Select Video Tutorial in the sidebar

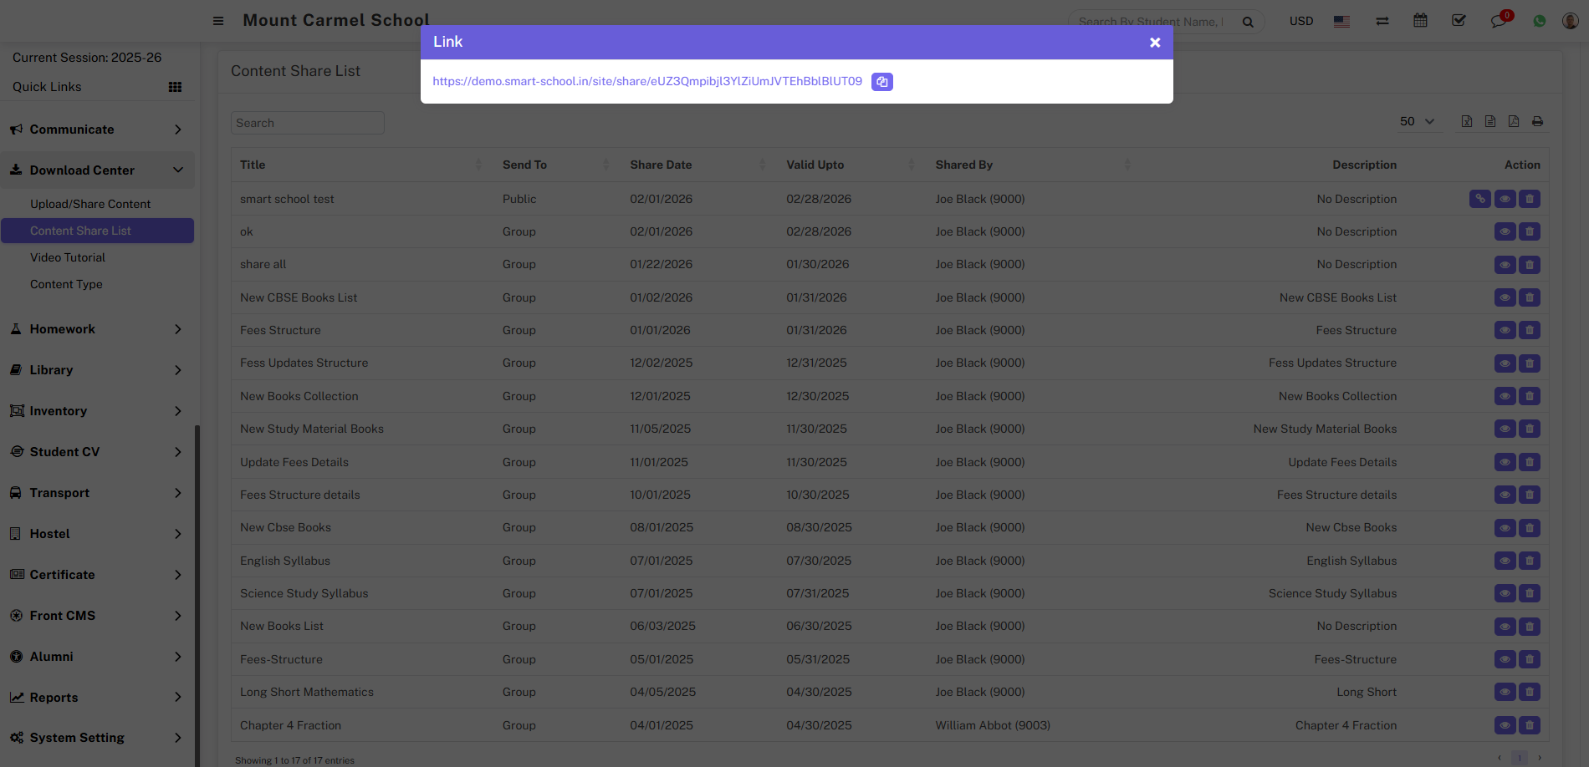pos(68,257)
